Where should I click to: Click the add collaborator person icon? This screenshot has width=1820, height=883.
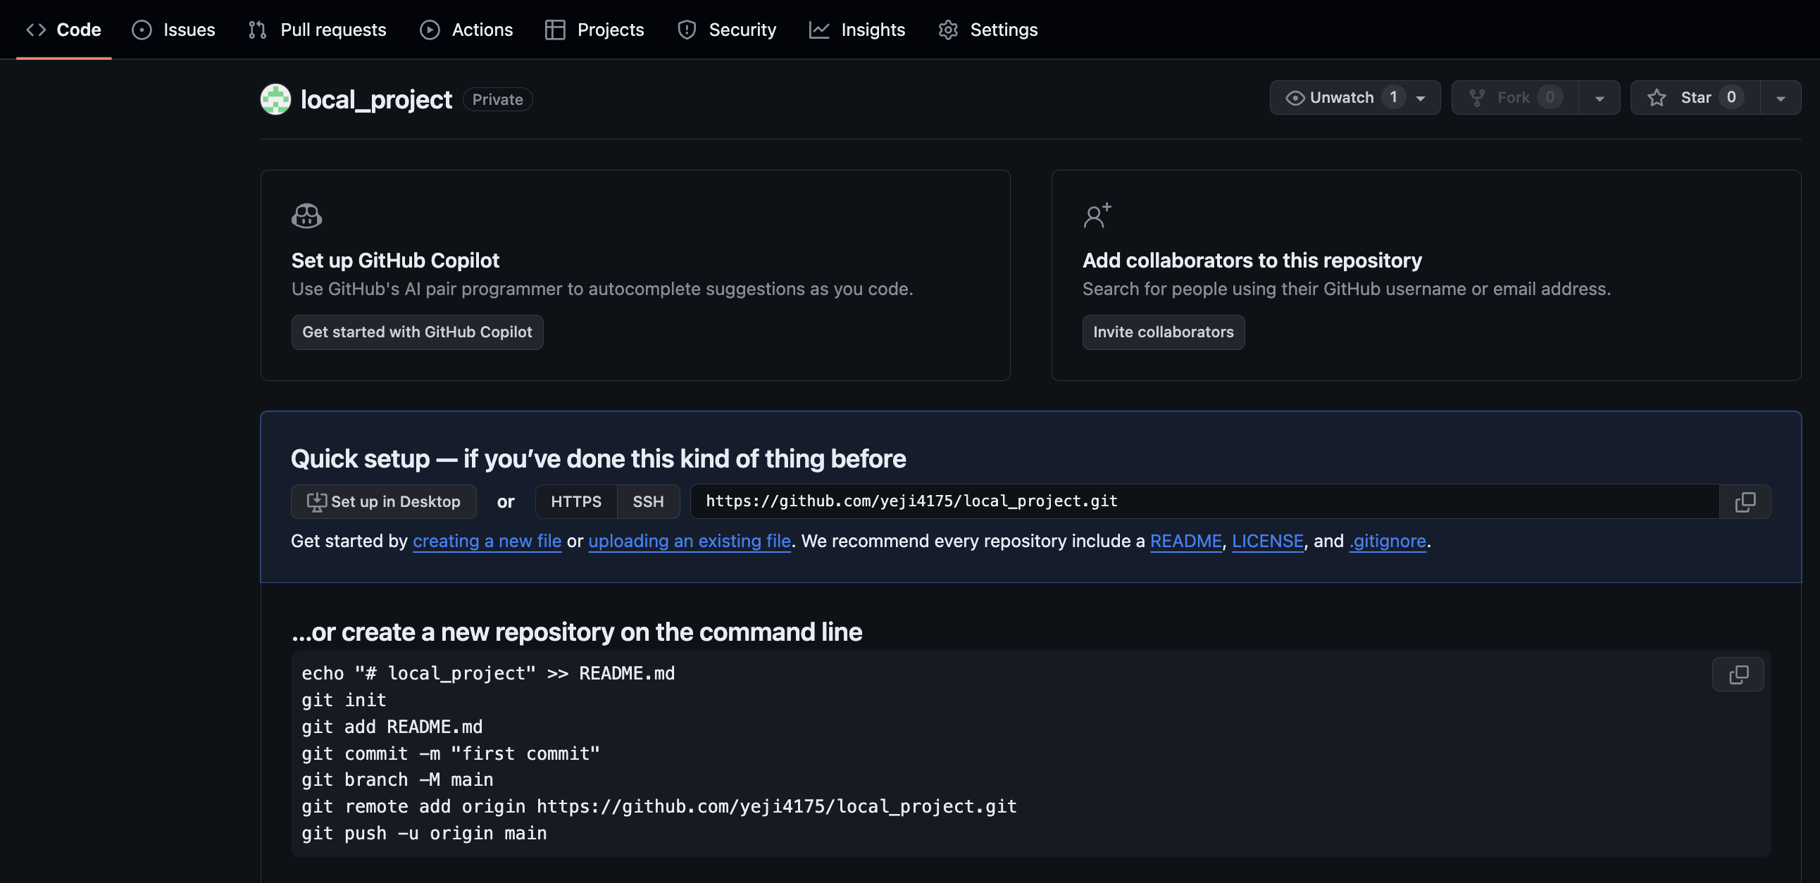tap(1097, 215)
